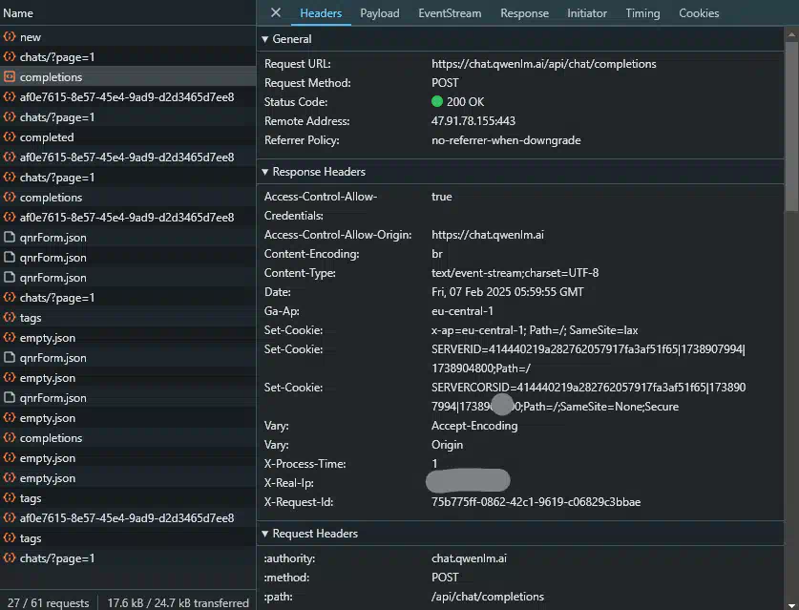Close the request details panel
799x610 pixels.
[276, 12]
